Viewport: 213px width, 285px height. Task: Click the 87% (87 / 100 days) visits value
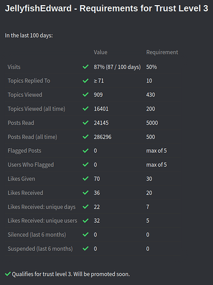coord(117,67)
